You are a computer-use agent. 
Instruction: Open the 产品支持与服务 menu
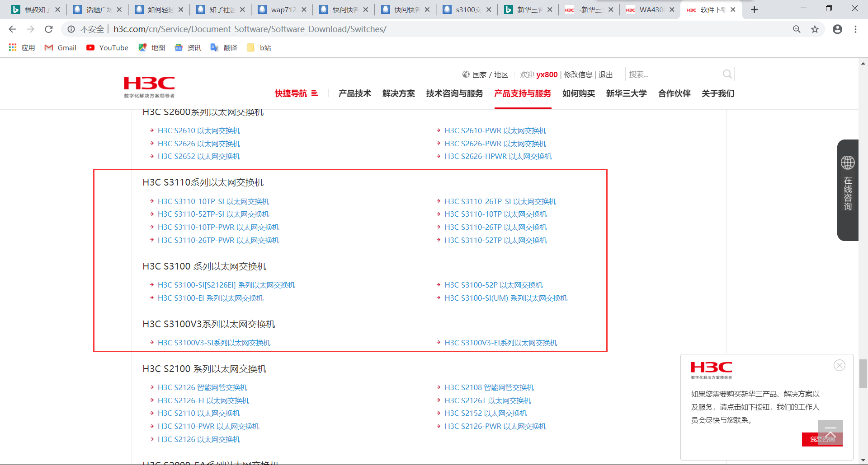click(x=523, y=93)
